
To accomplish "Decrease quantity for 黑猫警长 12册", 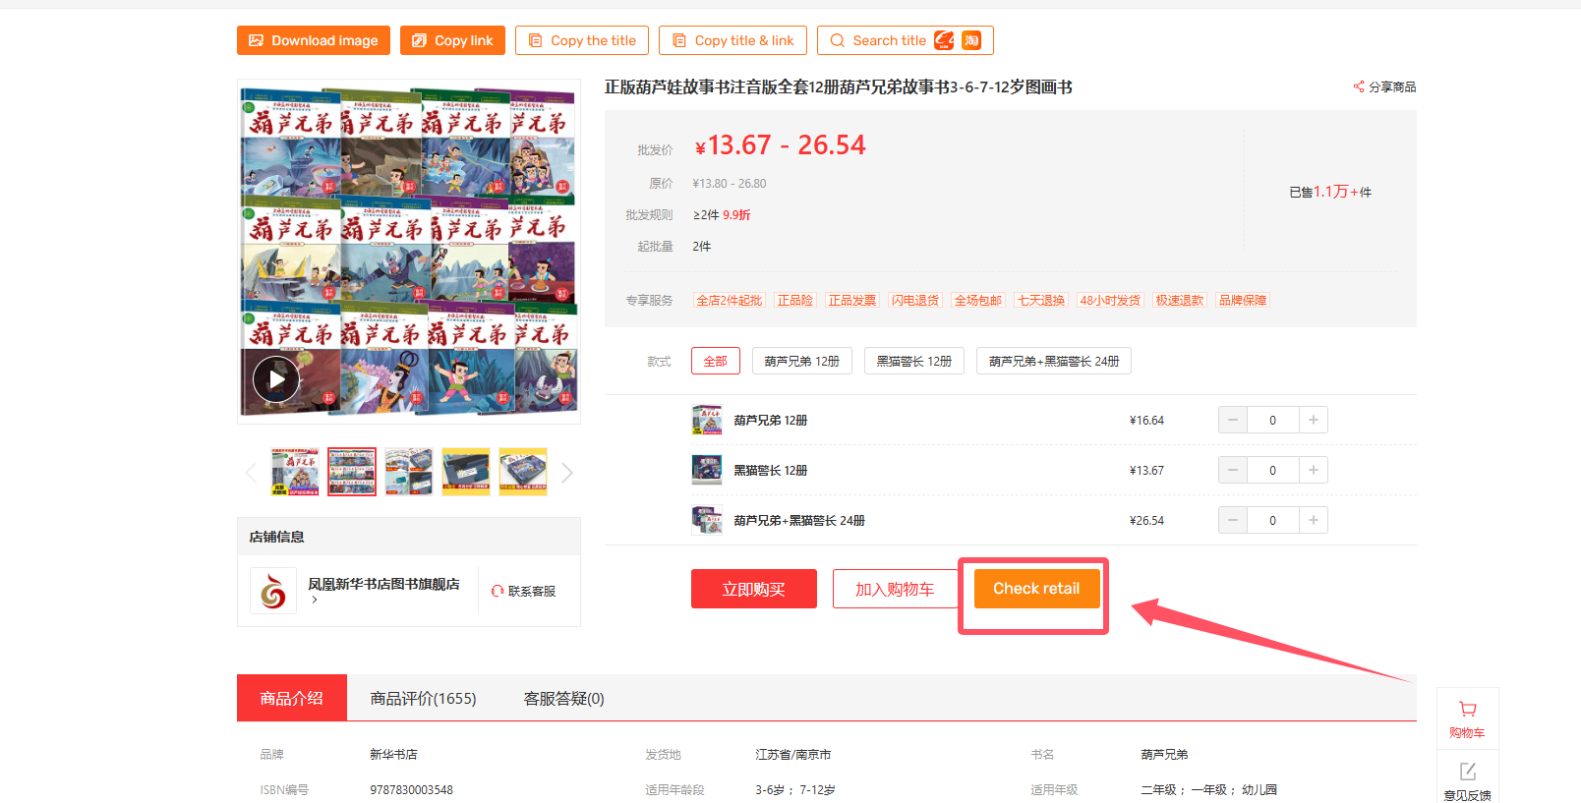I will click(1233, 470).
